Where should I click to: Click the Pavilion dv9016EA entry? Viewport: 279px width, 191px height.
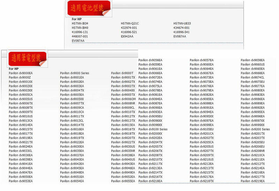[x=72, y=129]
